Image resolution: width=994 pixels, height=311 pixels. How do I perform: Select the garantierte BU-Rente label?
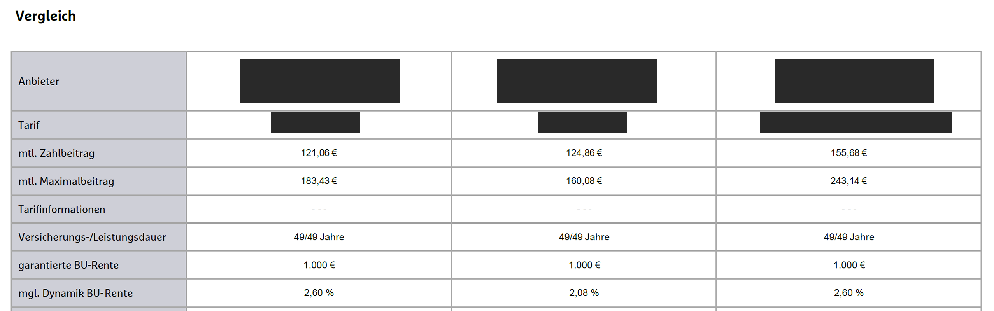tap(68, 265)
